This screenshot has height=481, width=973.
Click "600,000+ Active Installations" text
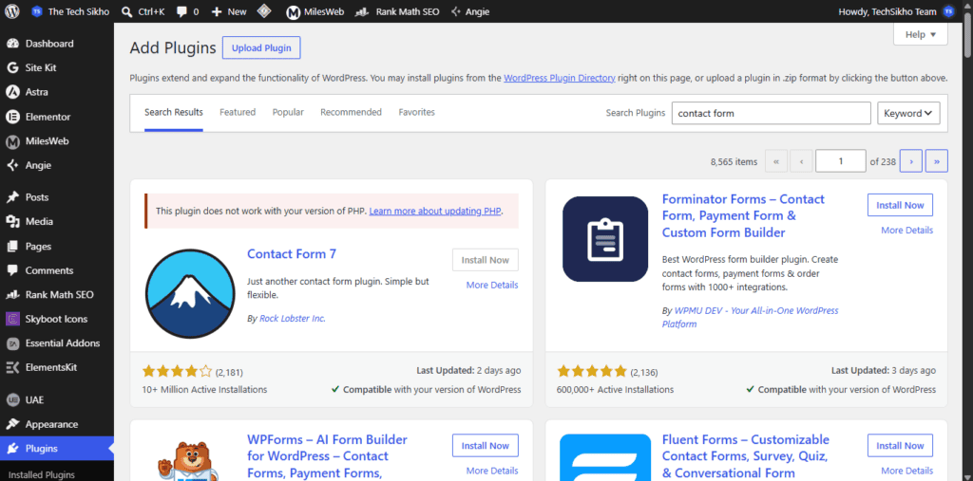tap(615, 390)
